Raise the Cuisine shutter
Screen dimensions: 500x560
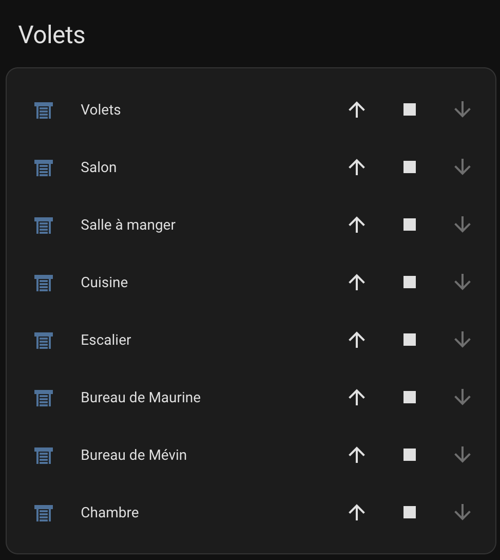pyautogui.click(x=357, y=282)
